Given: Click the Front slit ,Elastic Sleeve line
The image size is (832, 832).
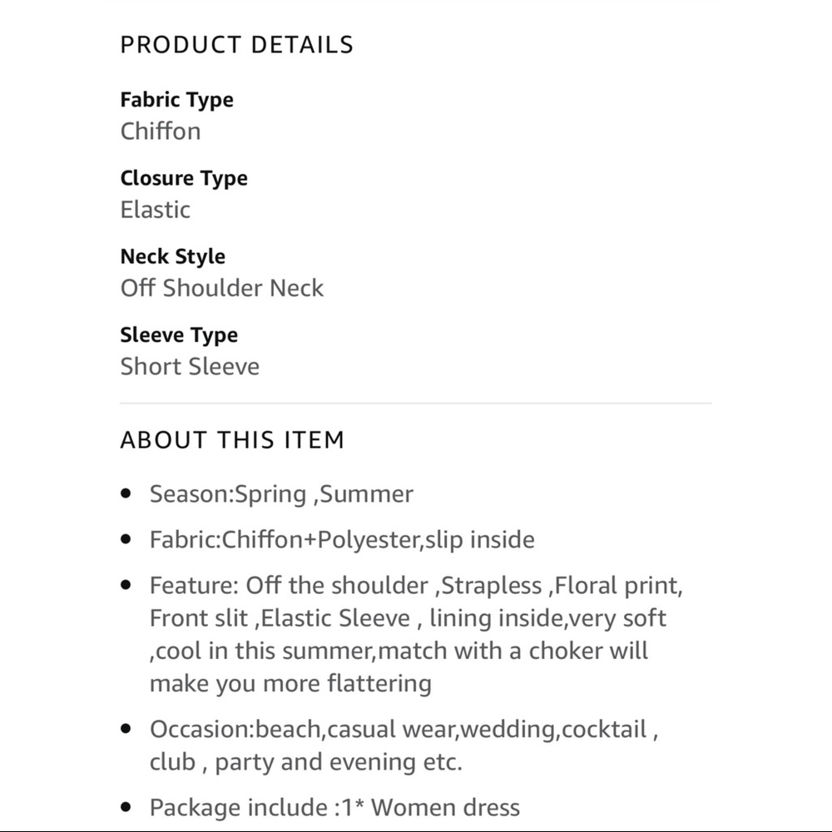Looking at the screenshot, I should 408,619.
